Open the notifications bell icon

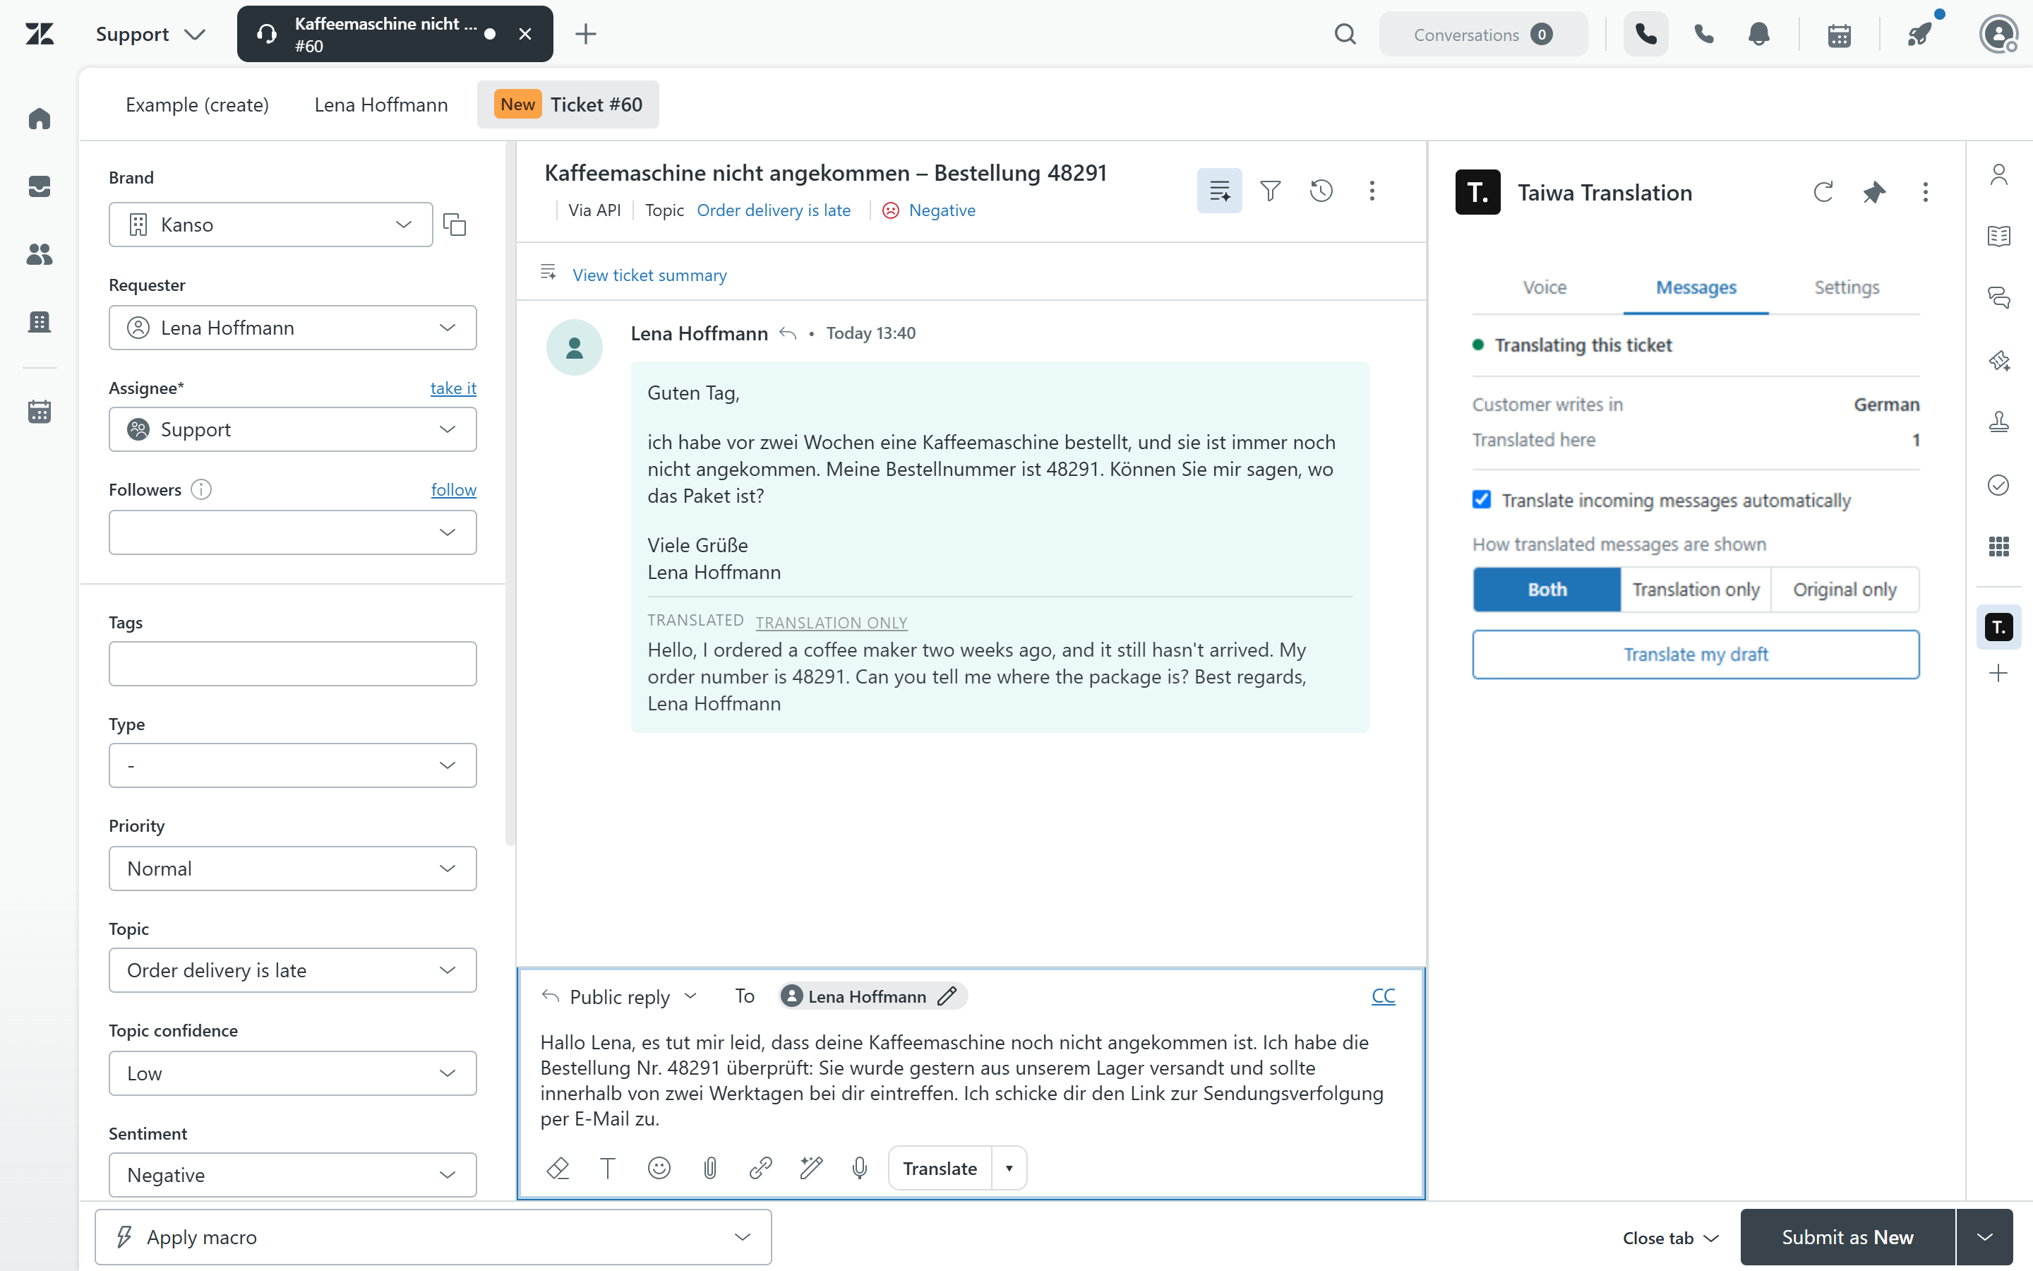click(x=1758, y=35)
